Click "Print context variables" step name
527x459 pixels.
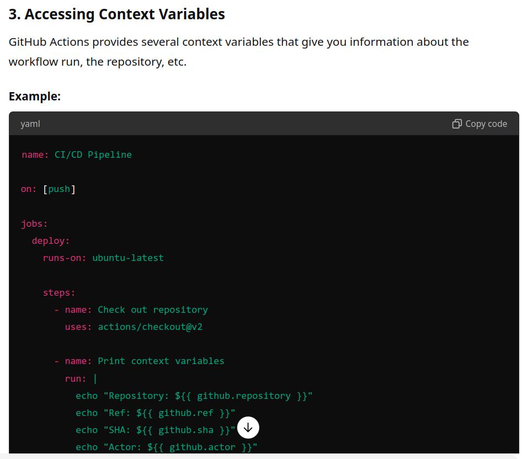tap(161, 361)
